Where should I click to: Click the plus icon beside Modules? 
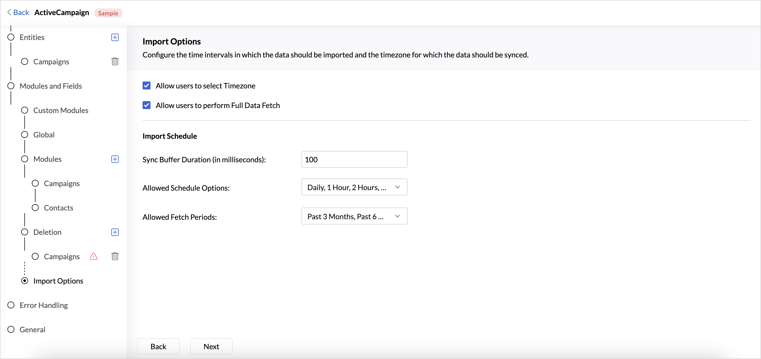pos(115,159)
